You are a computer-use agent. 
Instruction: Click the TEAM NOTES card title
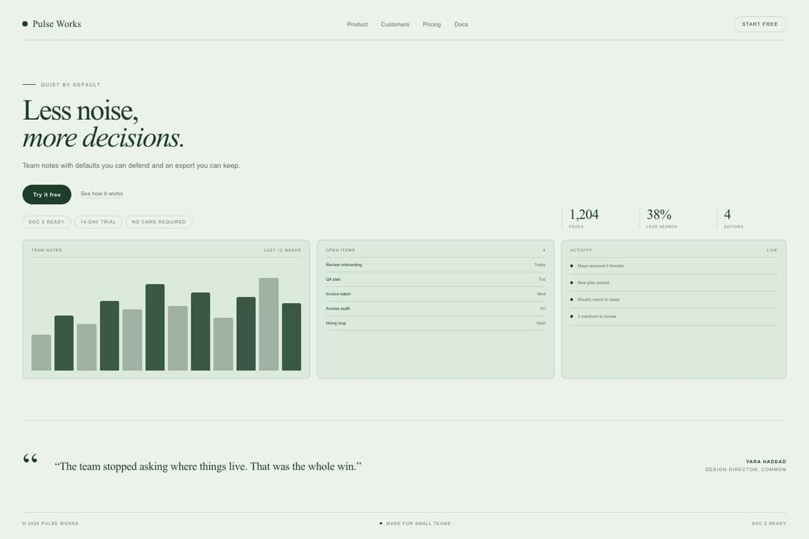47,250
